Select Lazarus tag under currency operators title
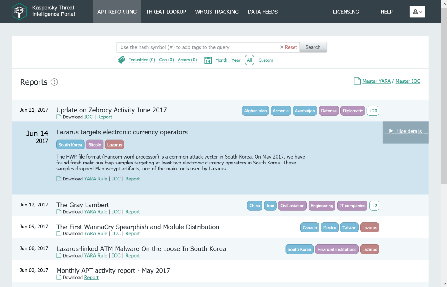This screenshot has height=287, width=447. [115, 145]
